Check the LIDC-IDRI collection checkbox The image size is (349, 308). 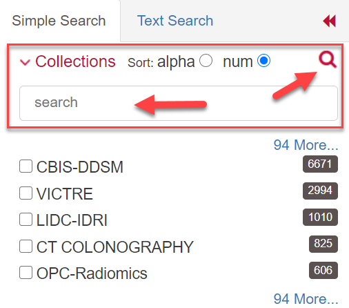[x=26, y=220]
